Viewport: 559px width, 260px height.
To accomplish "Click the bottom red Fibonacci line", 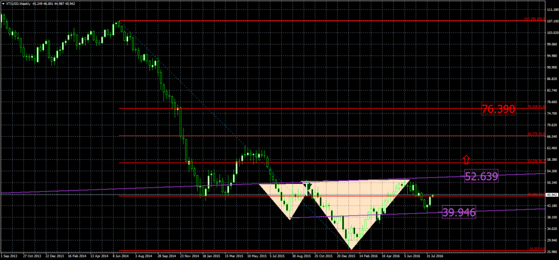I will point(328,251).
